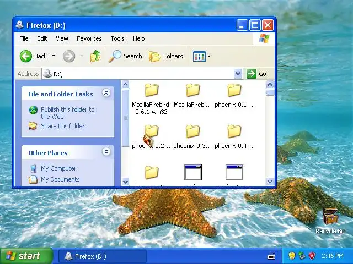
Task: Click the yellow security shield tray icon
Action: 292,256
